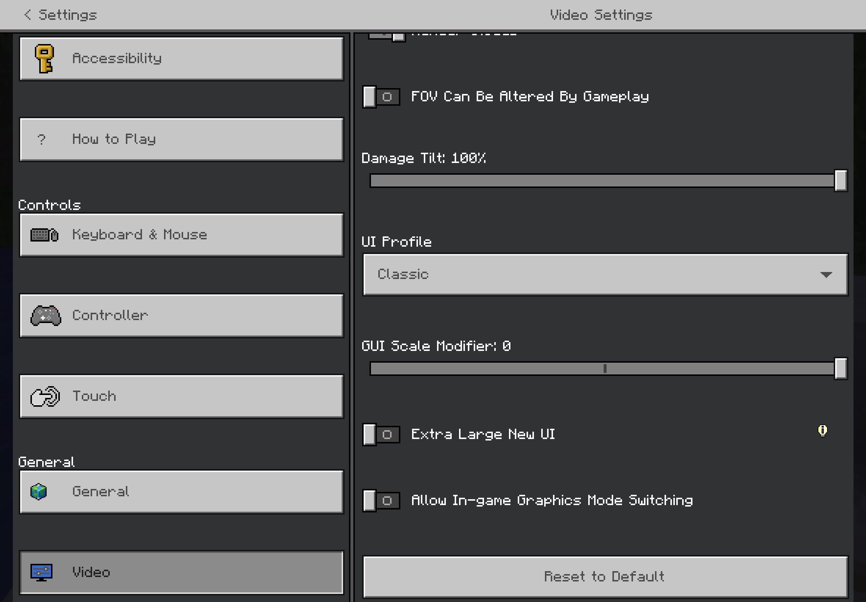Click the globe General icon

tap(39, 492)
